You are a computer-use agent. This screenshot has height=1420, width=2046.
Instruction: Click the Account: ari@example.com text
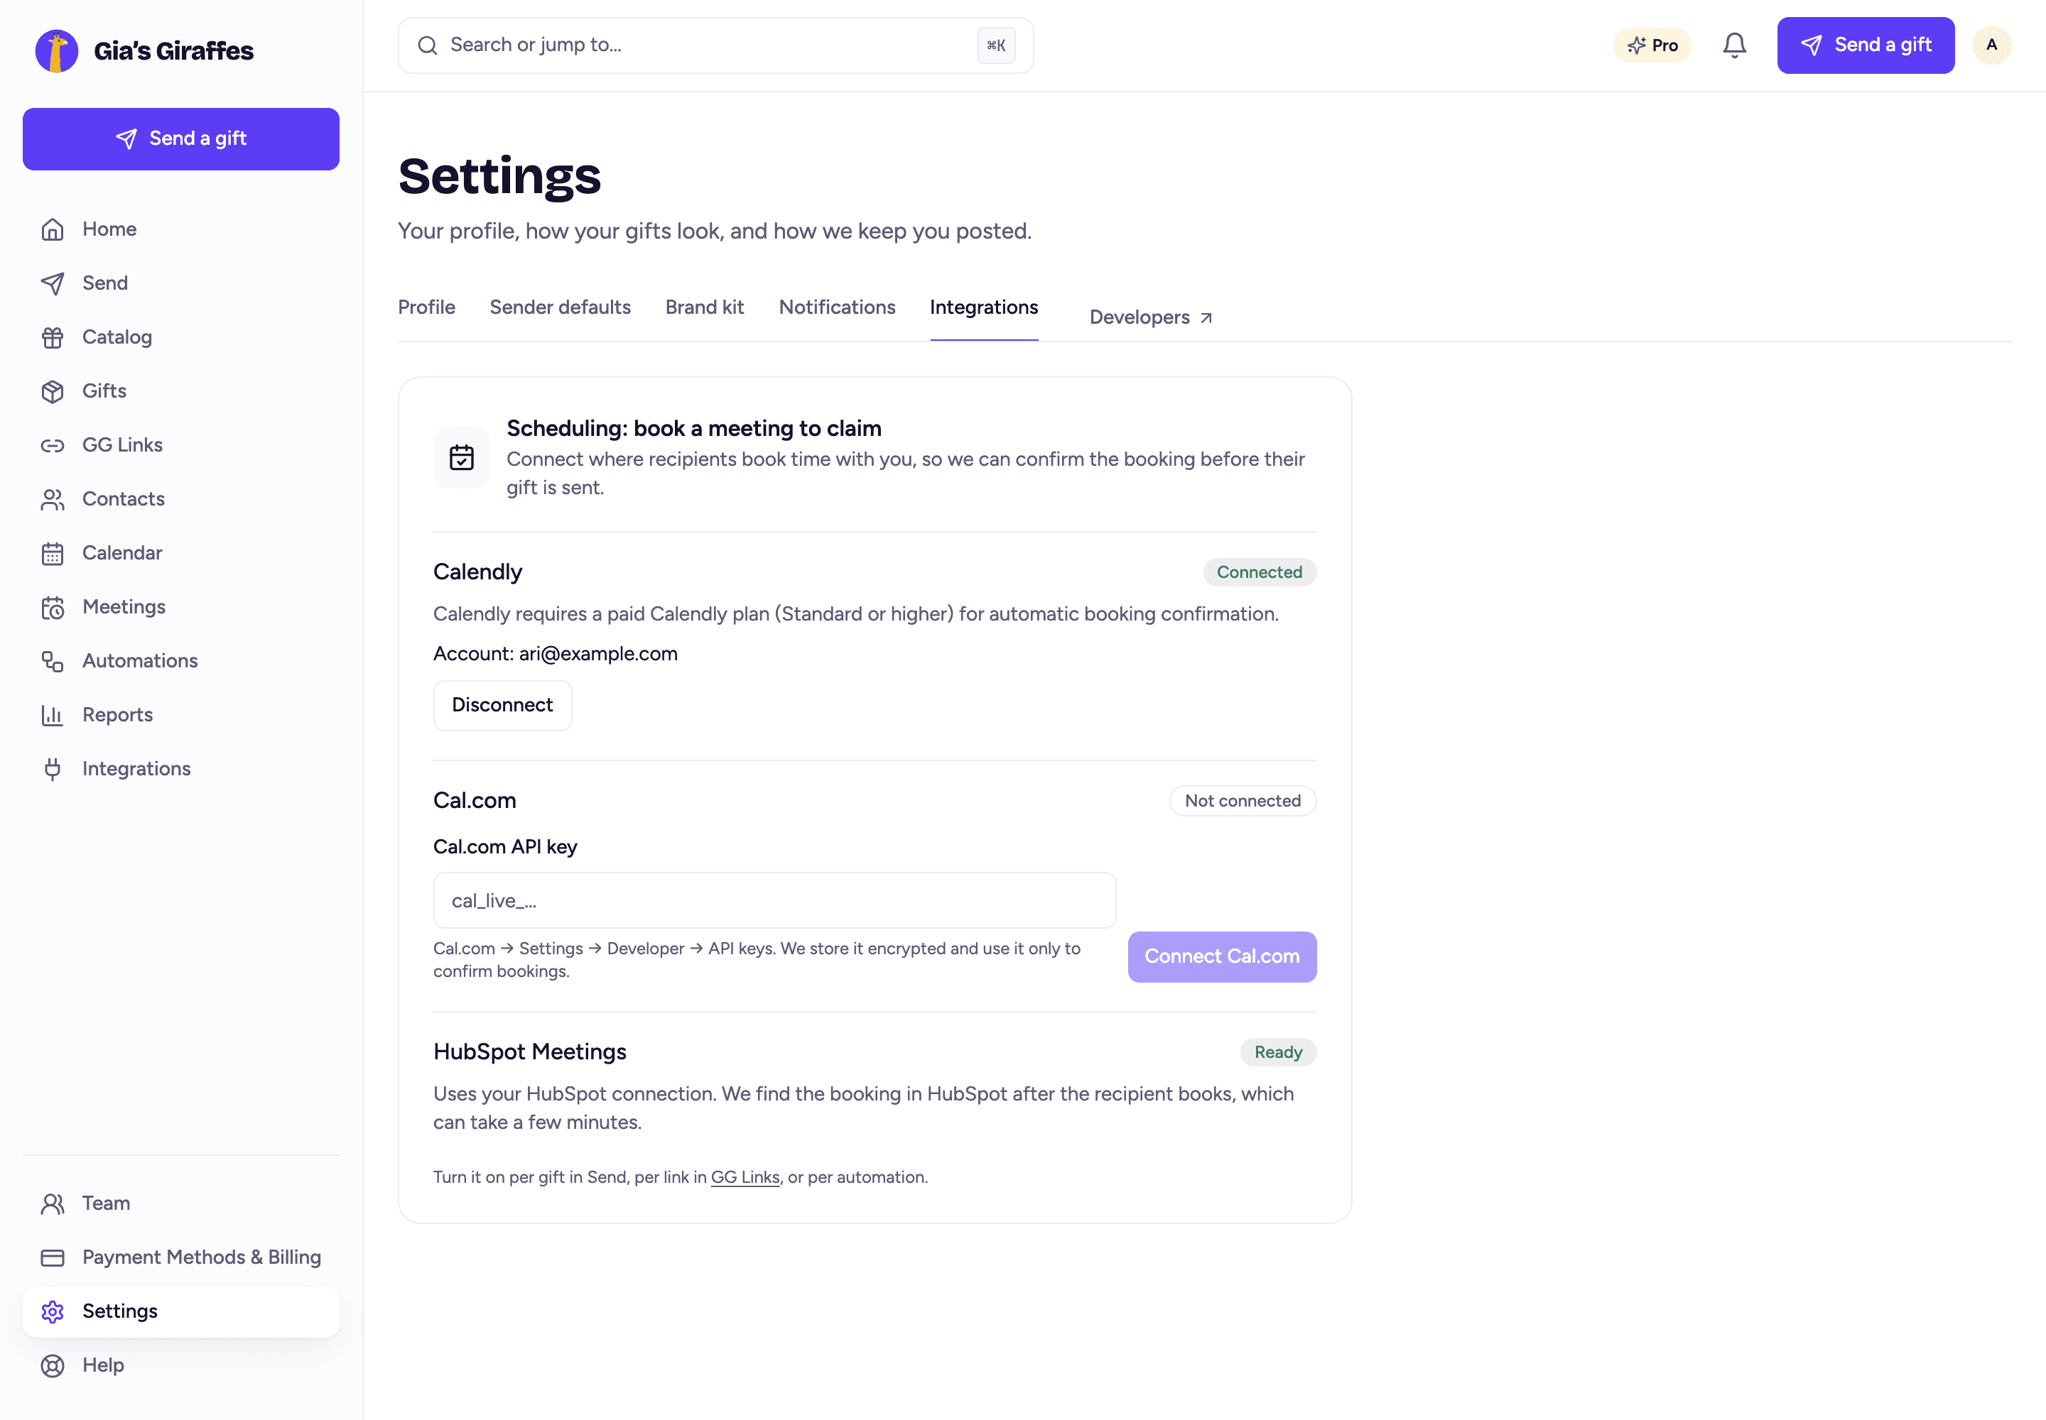click(x=556, y=654)
